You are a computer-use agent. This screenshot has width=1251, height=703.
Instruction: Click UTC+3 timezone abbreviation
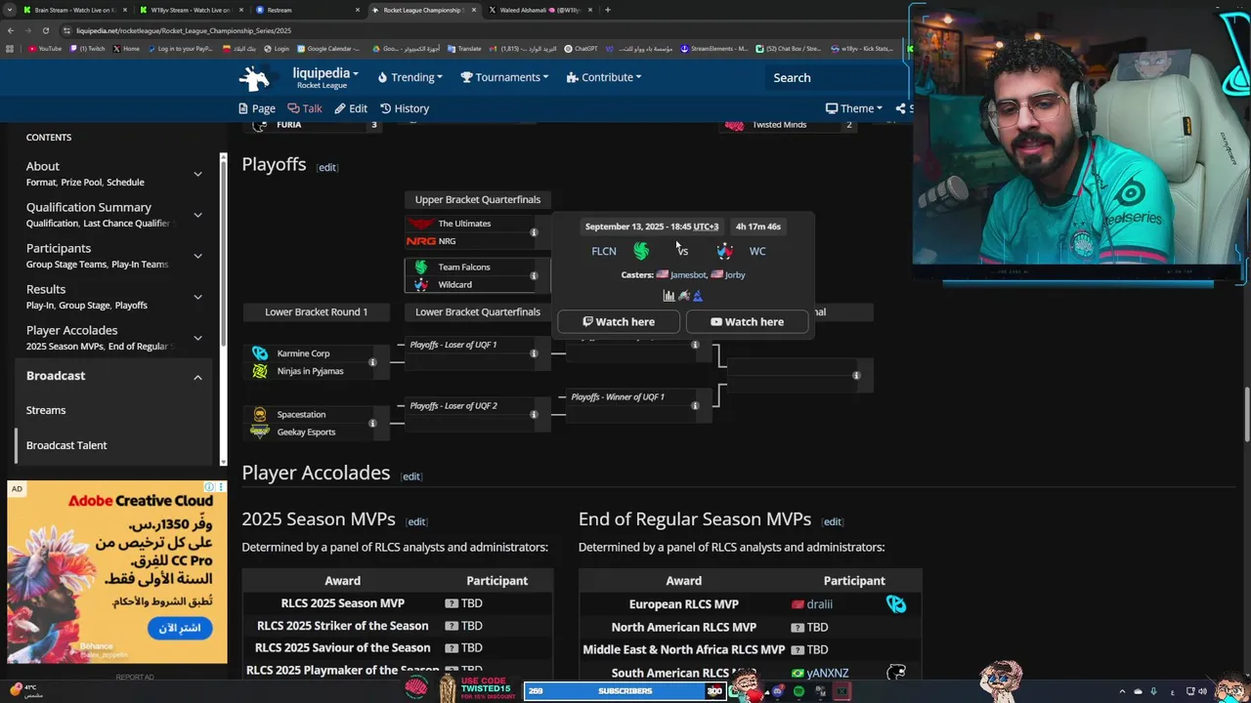tap(706, 227)
